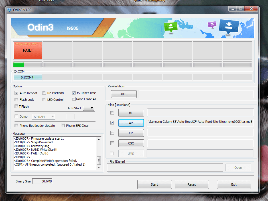This screenshot has height=201, width=268.
Task: Toggle the Auto Reboot checkbox
Action: (17, 93)
